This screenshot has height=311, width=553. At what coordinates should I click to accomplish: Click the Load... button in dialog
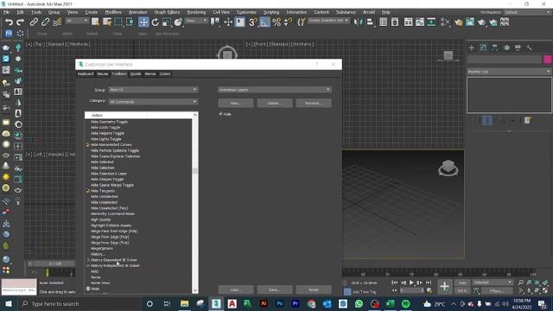(x=236, y=290)
